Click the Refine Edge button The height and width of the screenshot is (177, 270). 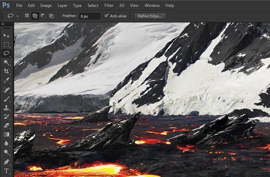150,16
